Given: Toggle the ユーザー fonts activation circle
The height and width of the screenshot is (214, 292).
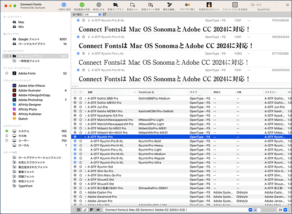Looking at the screenshot, I should click(7, 141).
